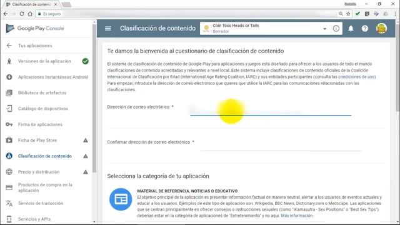400x225 pixels.
Task: Reload the page in the browser
Action: (22, 14)
